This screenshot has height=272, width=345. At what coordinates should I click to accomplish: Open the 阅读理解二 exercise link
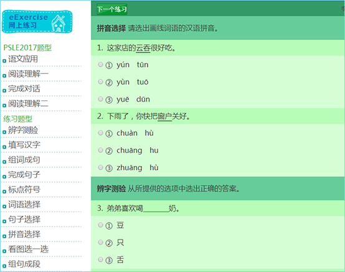tap(28, 104)
